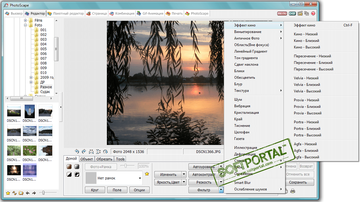The image size is (361, 202).
Task: Open the dropdown arrow next to Фильтр
Action: coord(221,190)
